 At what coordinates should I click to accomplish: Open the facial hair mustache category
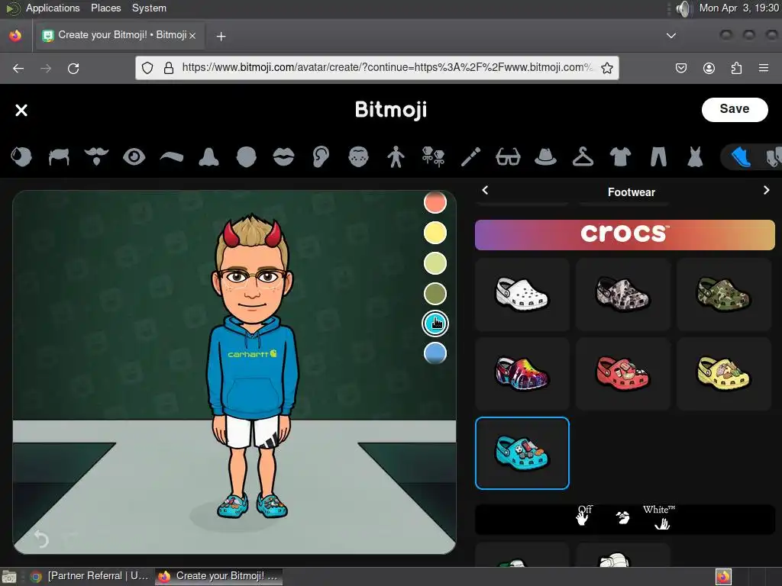point(96,156)
